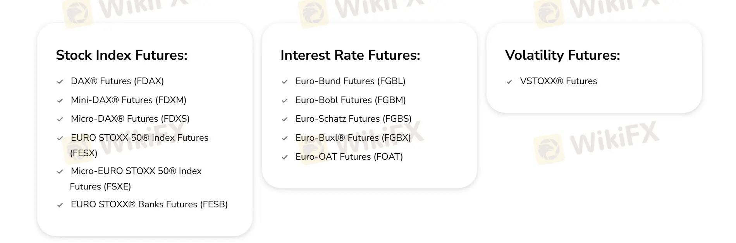Click the Micro-DAX Futures (FDXS) text

pyautogui.click(x=130, y=119)
